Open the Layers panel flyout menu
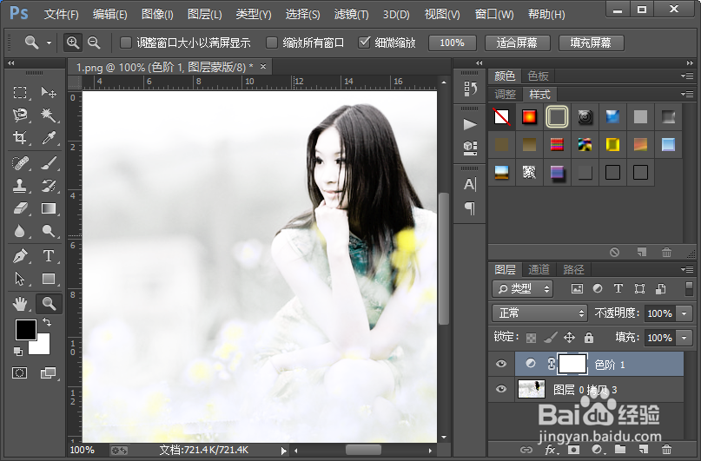This screenshot has height=461, width=701. pyautogui.click(x=687, y=269)
